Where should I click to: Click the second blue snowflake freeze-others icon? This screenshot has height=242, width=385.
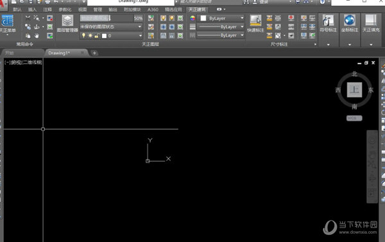[x=171, y=27]
